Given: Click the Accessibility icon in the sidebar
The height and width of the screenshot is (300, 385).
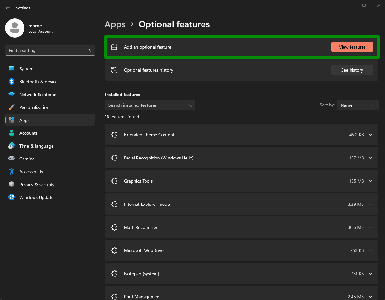Looking at the screenshot, I should click(11, 172).
